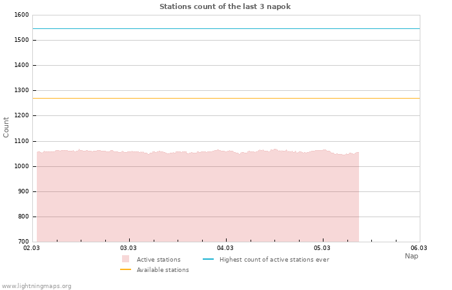
Task: Click the 1600 y-axis tick label
Action: pyautogui.click(x=21, y=15)
